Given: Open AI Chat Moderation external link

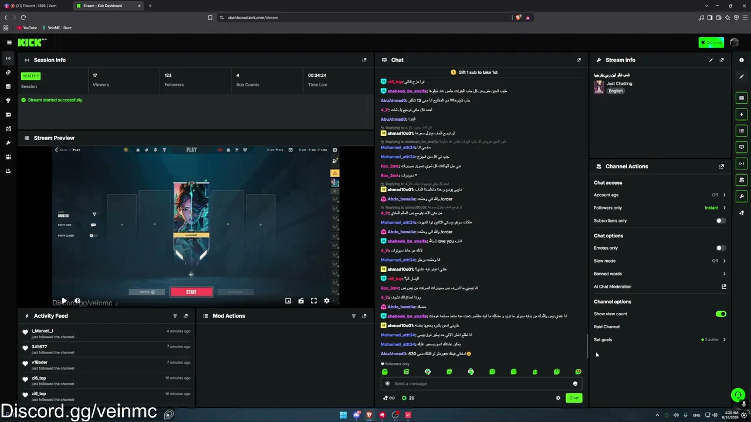Looking at the screenshot, I should pyautogui.click(x=724, y=287).
